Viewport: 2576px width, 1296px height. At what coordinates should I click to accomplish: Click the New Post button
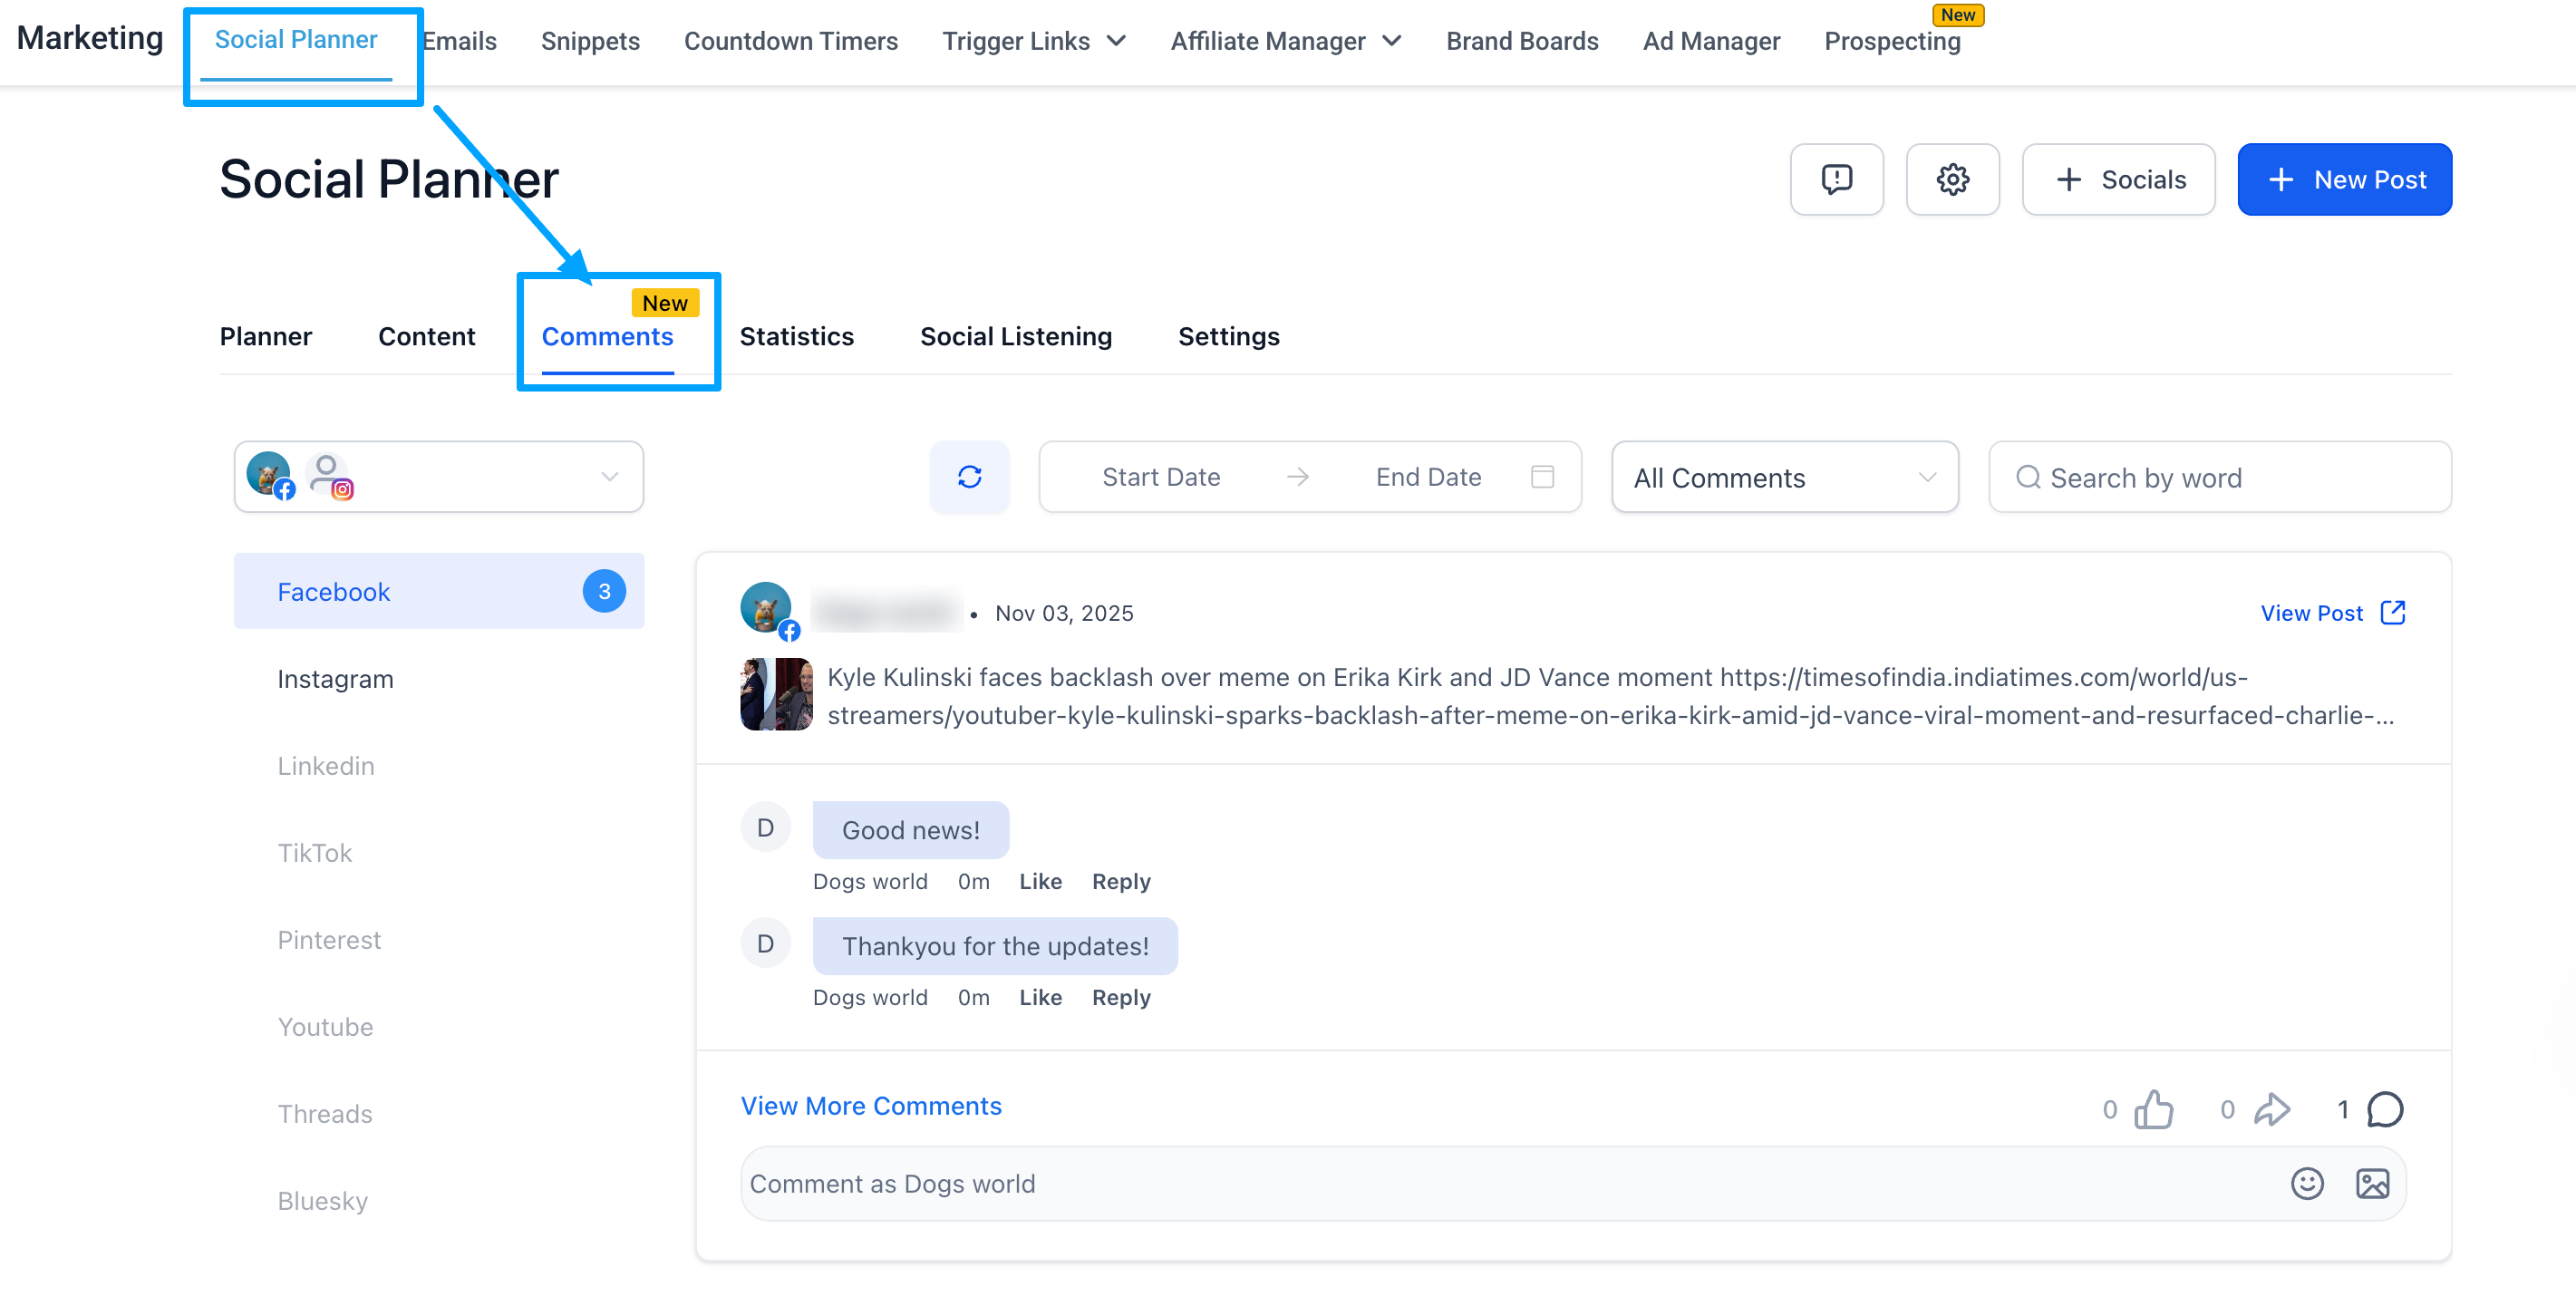2343,179
